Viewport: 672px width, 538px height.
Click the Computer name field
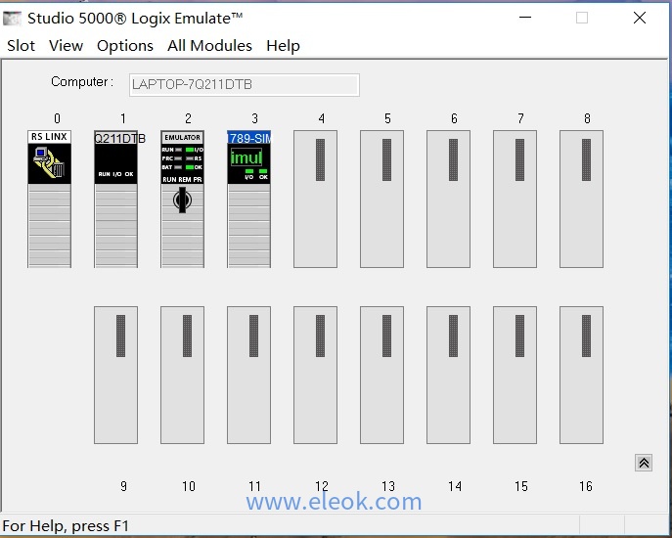click(x=244, y=85)
